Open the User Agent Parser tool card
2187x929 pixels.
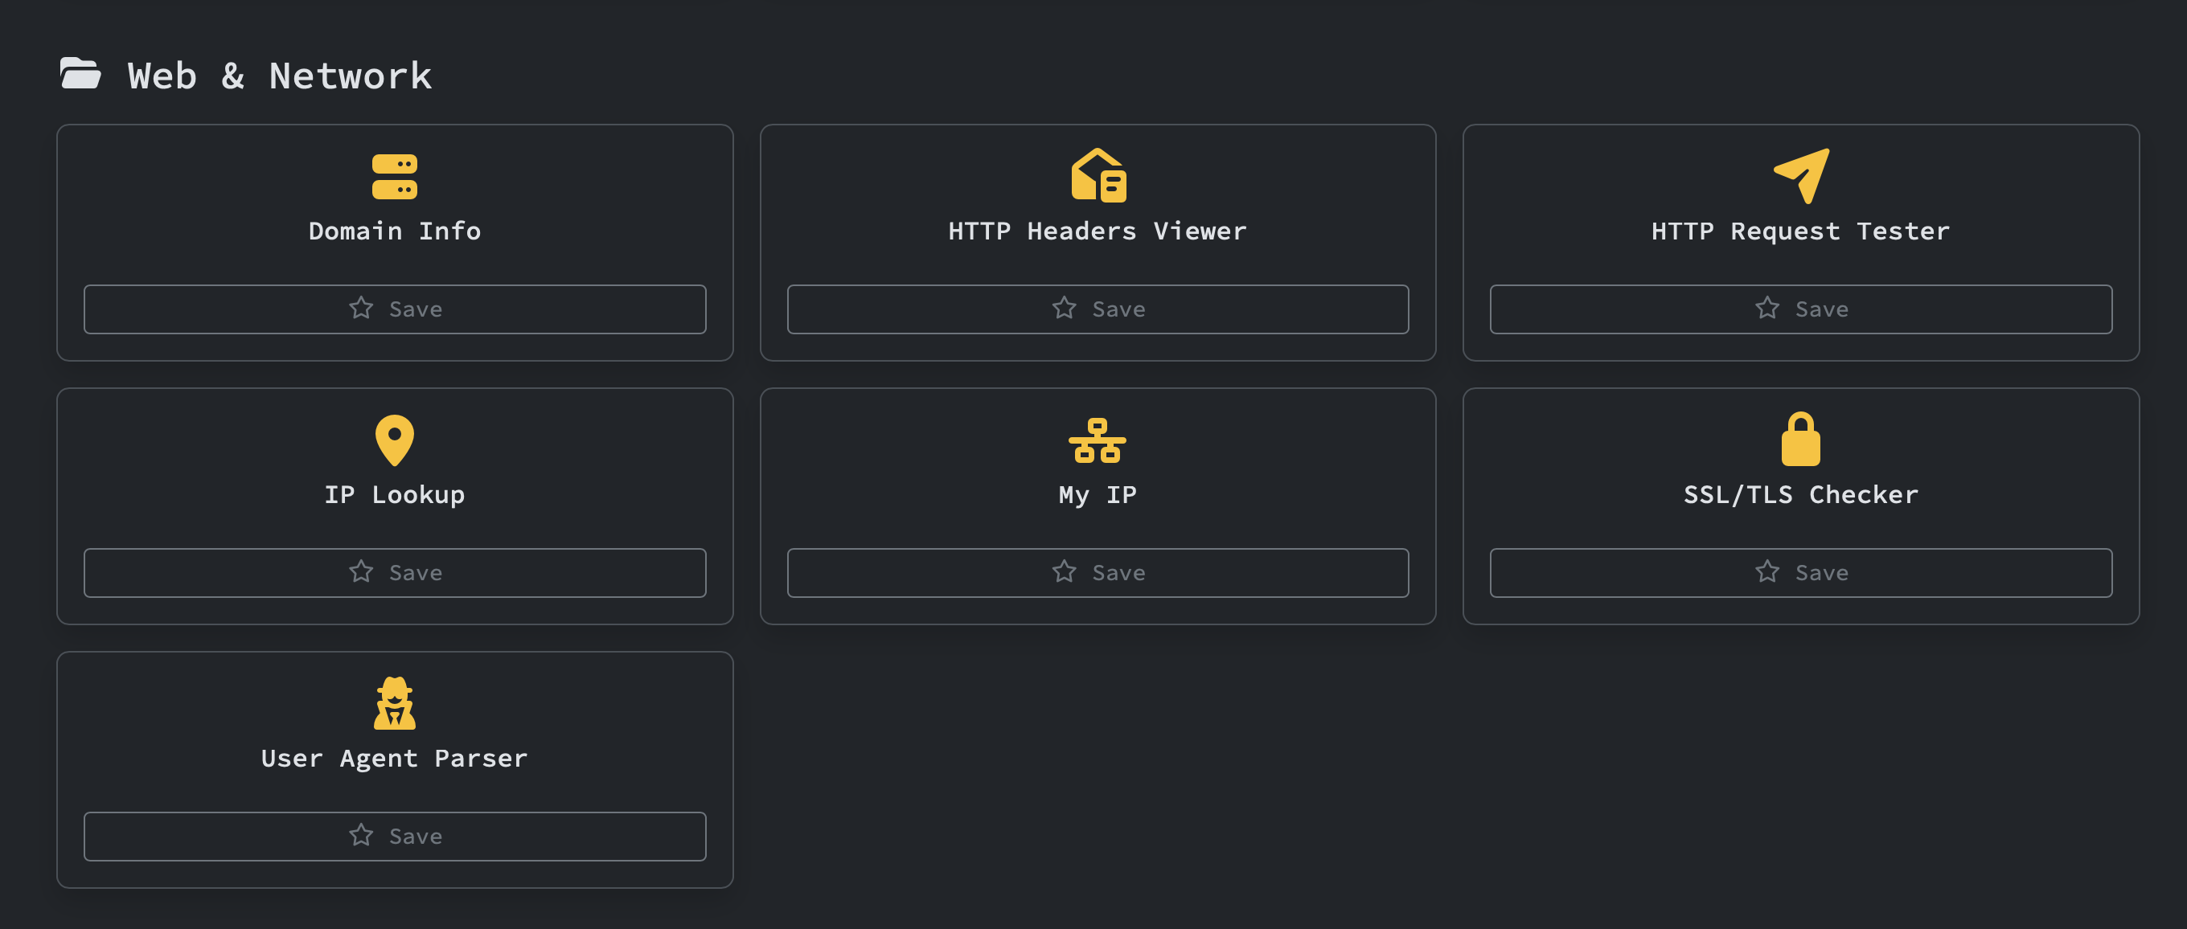coord(394,758)
